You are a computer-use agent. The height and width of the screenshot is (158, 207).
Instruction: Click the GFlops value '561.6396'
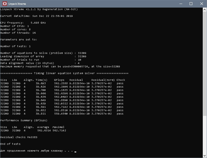pyautogui.click(x=61, y=93)
